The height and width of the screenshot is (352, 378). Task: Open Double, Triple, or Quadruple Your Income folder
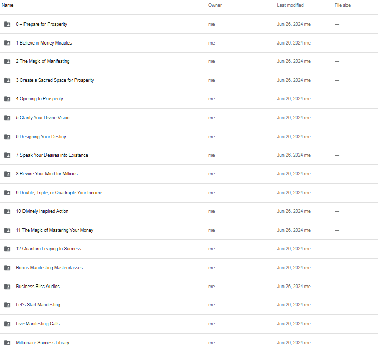tap(189, 193)
